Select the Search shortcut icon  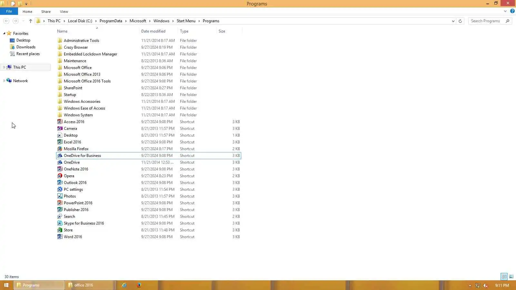[60, 217]
